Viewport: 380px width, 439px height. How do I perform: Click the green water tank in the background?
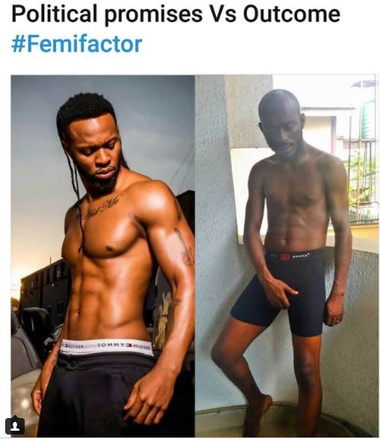[368, 120]
